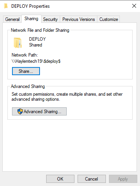Click the greyed-out Apply button
140x186 pixels.
click(x=123, y=179)
